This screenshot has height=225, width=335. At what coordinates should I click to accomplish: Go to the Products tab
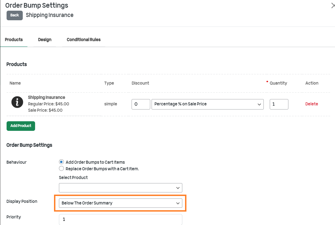(x=14, y=40)
